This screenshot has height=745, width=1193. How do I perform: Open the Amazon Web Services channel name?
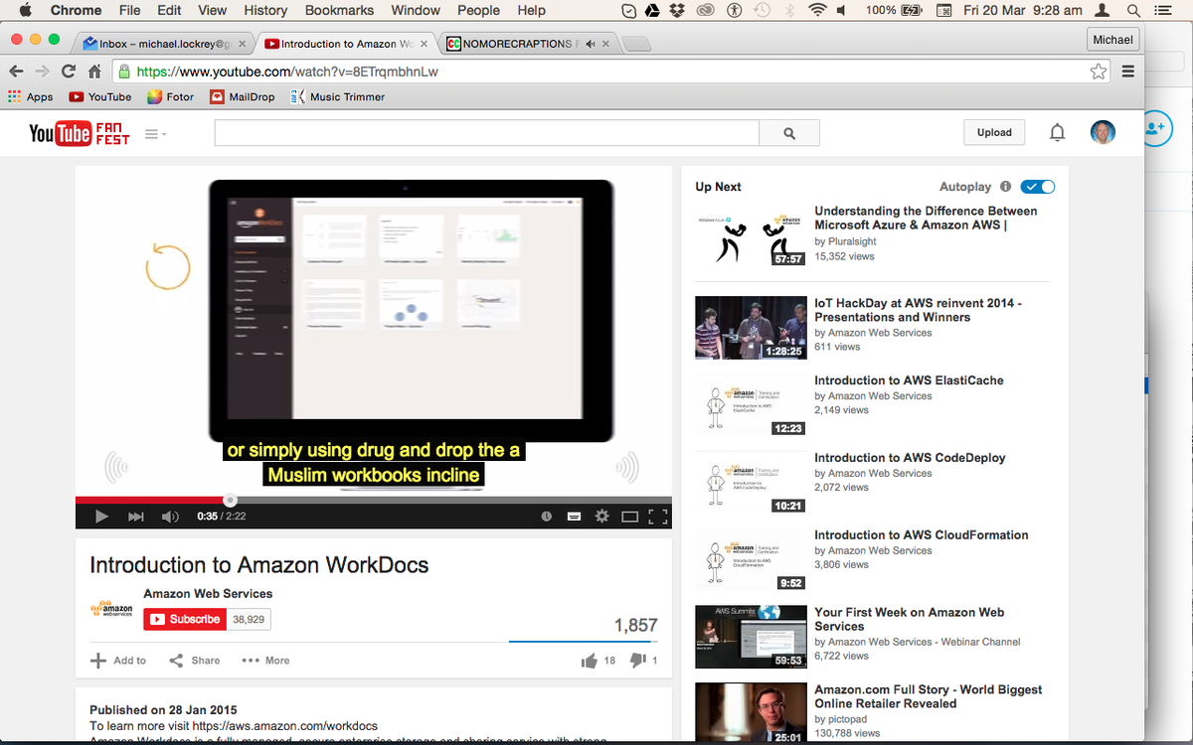208,594
